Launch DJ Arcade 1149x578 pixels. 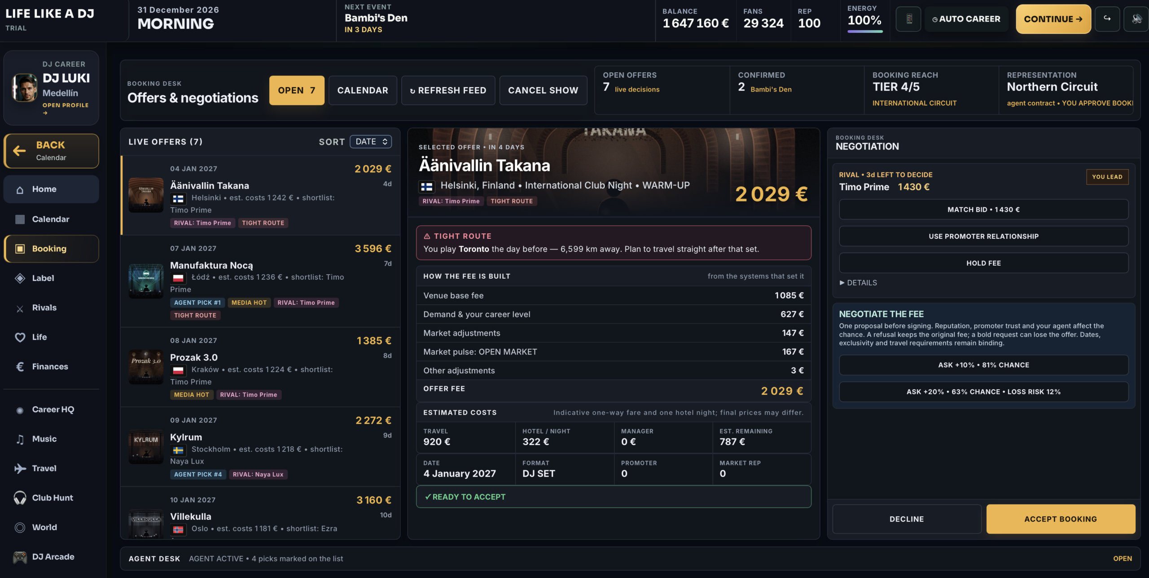pyautogui.click(x=51, y=557)
